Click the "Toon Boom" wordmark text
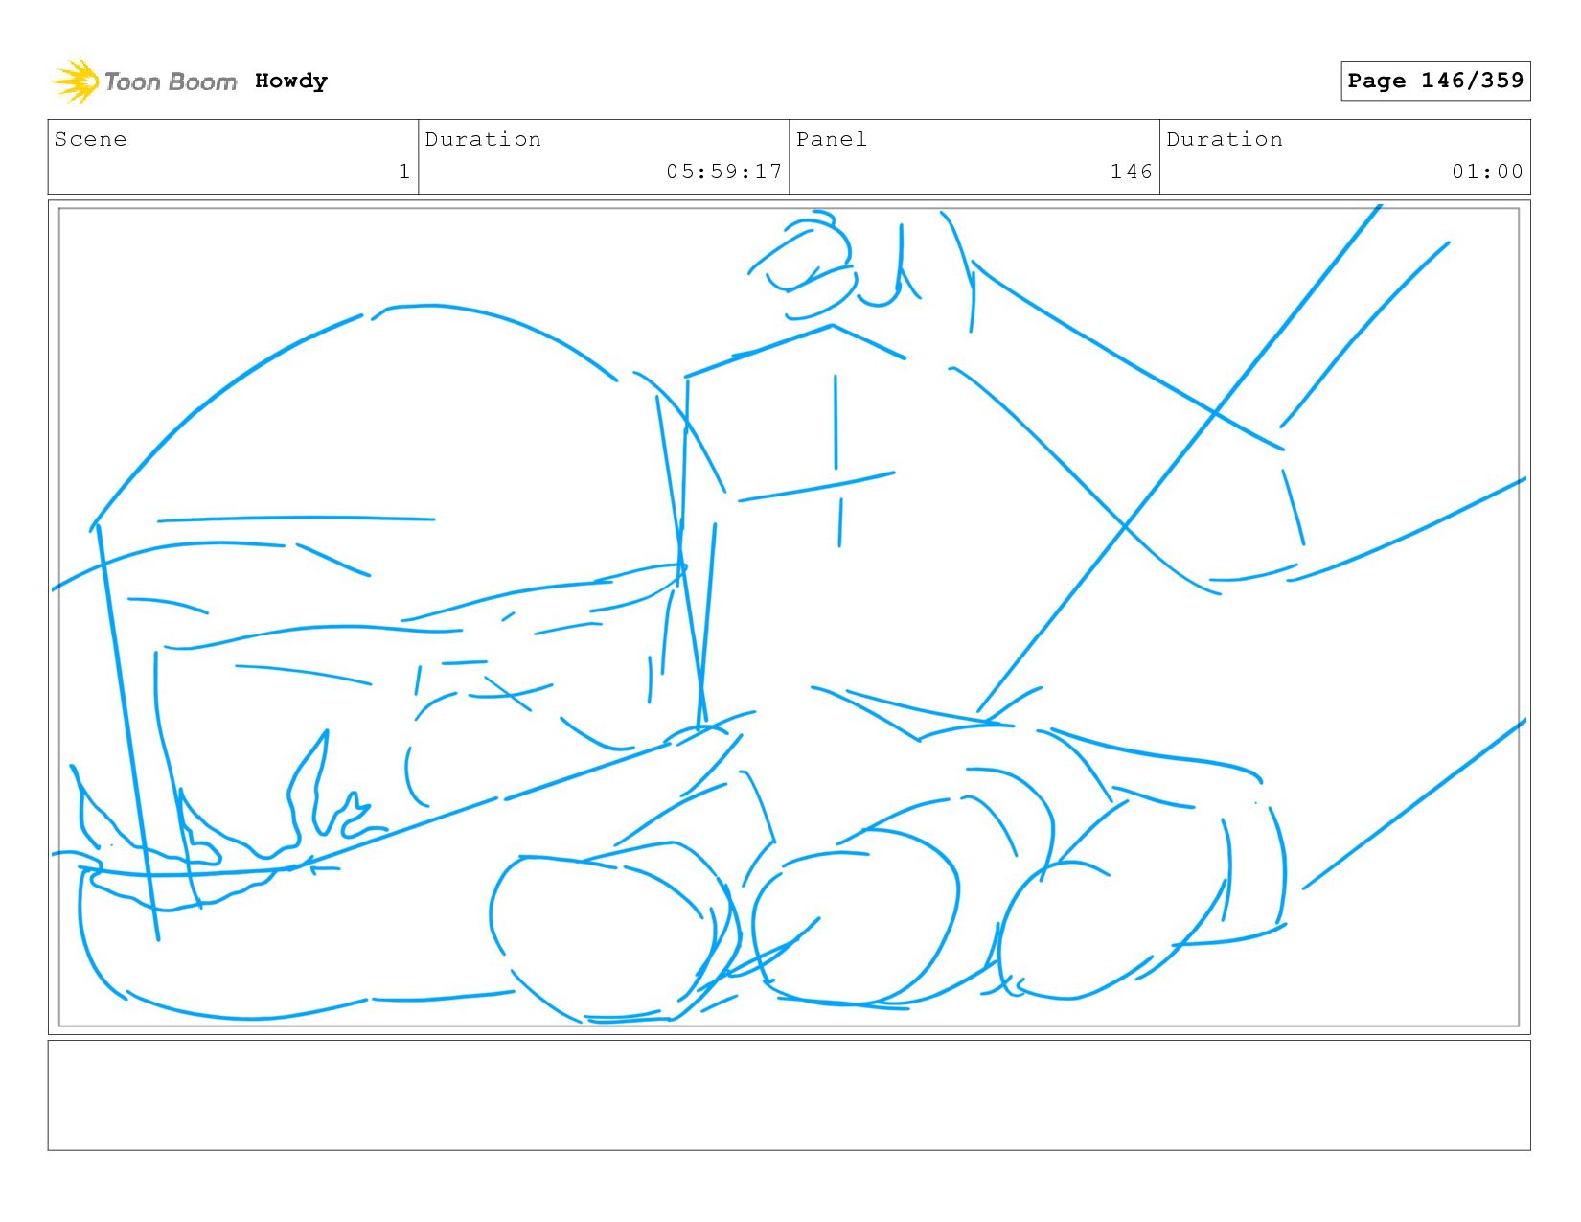This screenshot has width=1581, height=1222. (x=171, y=82)
